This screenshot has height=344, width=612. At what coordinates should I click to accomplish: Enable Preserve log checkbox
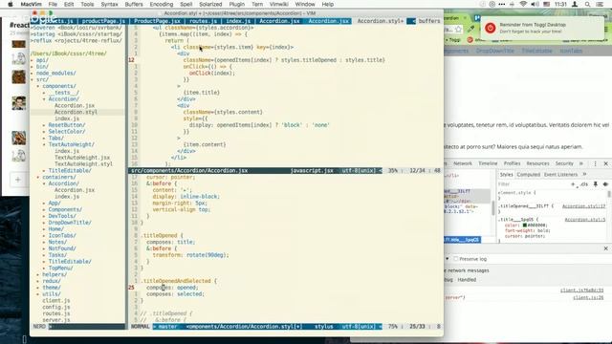[x=455, y=259]
